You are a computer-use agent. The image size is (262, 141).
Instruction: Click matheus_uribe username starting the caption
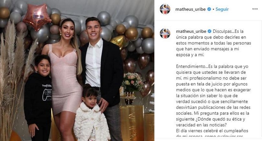pyautogui.click(x=191, y=31)
